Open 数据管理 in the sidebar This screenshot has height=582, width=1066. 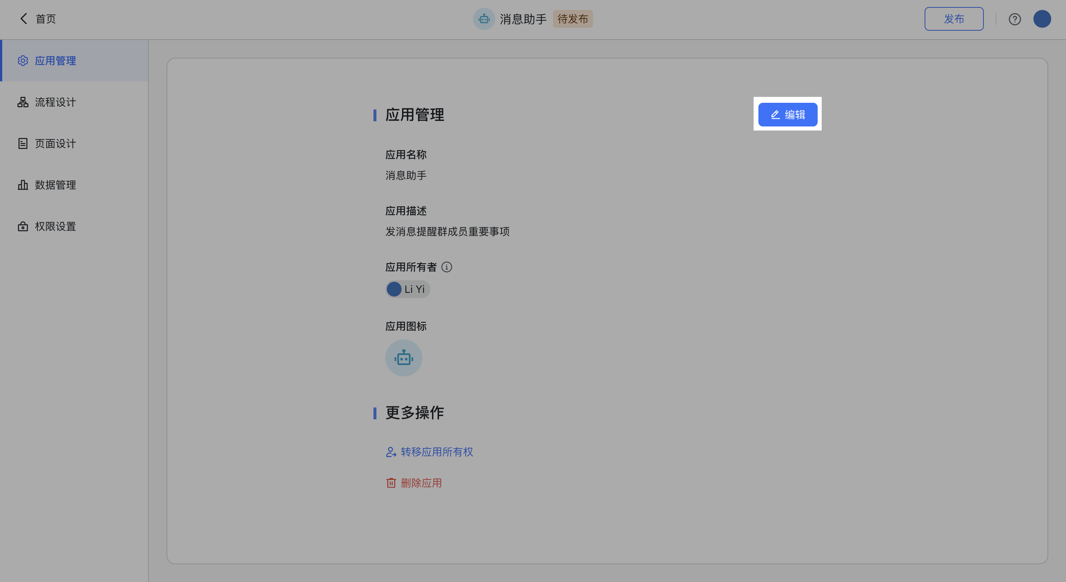click(75, 185)
